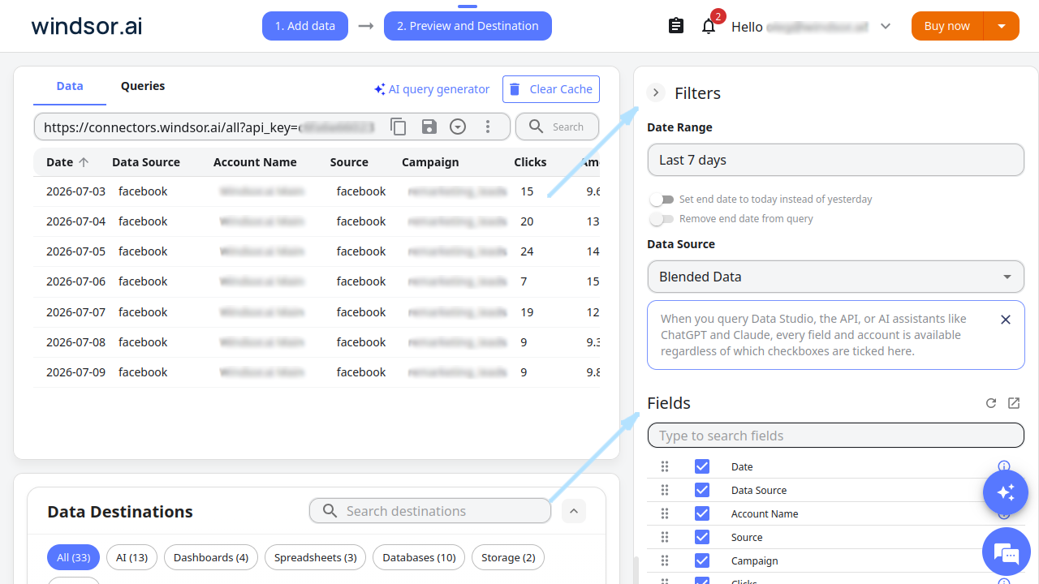Uncheck the Source field checkbox
The width and height of the screenshot is (1039, 584).
(x=702, y=537)
